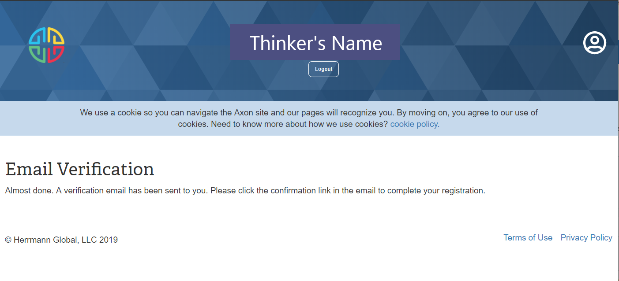Click the Email Verification heading

[79, 169]
